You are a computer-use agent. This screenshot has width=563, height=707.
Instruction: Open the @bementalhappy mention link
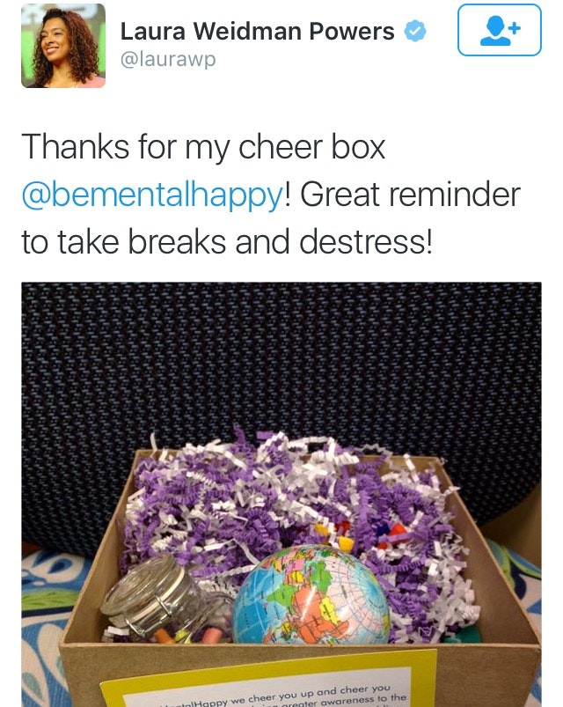[x=152, y=195]
